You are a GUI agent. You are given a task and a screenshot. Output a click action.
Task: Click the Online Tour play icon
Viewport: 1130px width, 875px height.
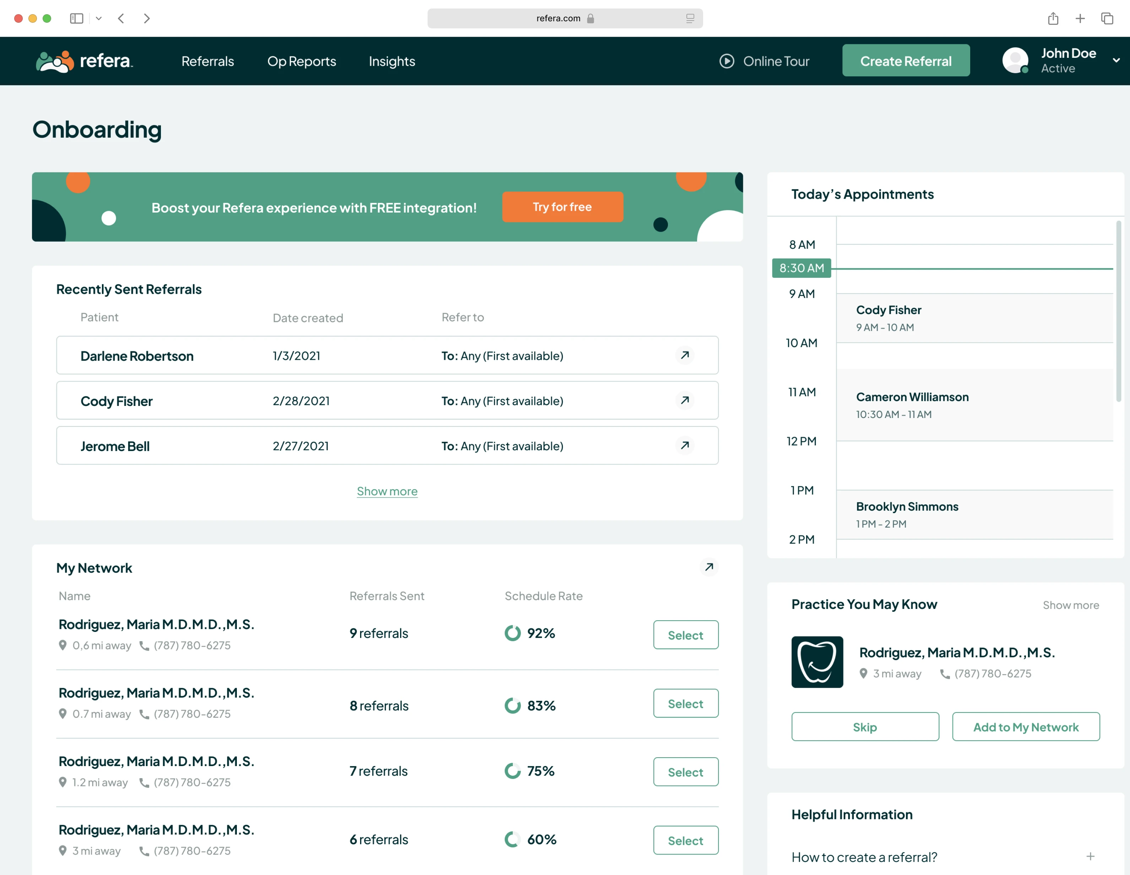[x=727, y=61]
